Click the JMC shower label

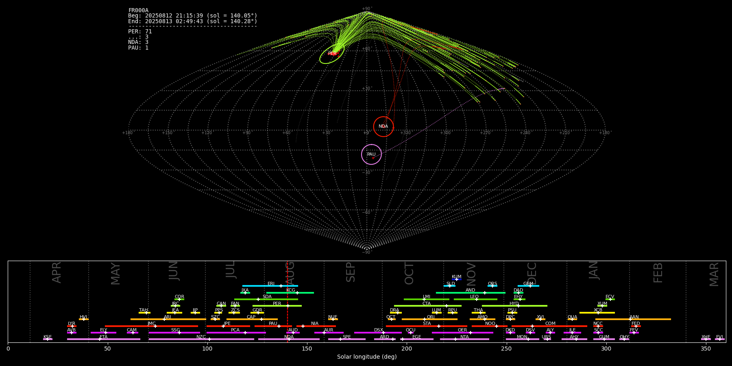pyautogui.click(x=151, y=324)
